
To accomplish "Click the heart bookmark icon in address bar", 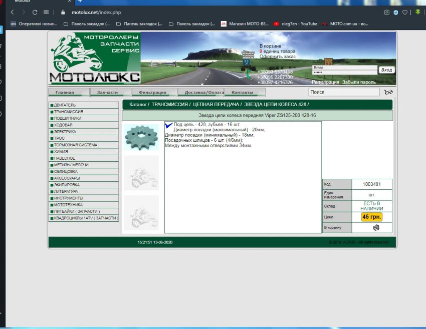I will pyautogui.click(x=404, y=12).
